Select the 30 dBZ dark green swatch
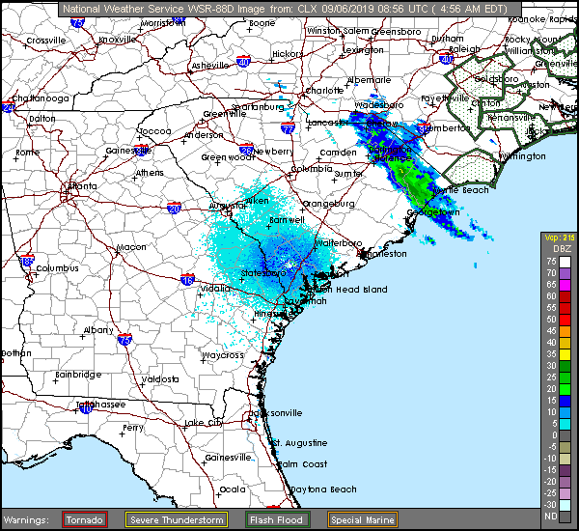Image resolution: width=579 pixels, height=531 pixels. [565, 366]
